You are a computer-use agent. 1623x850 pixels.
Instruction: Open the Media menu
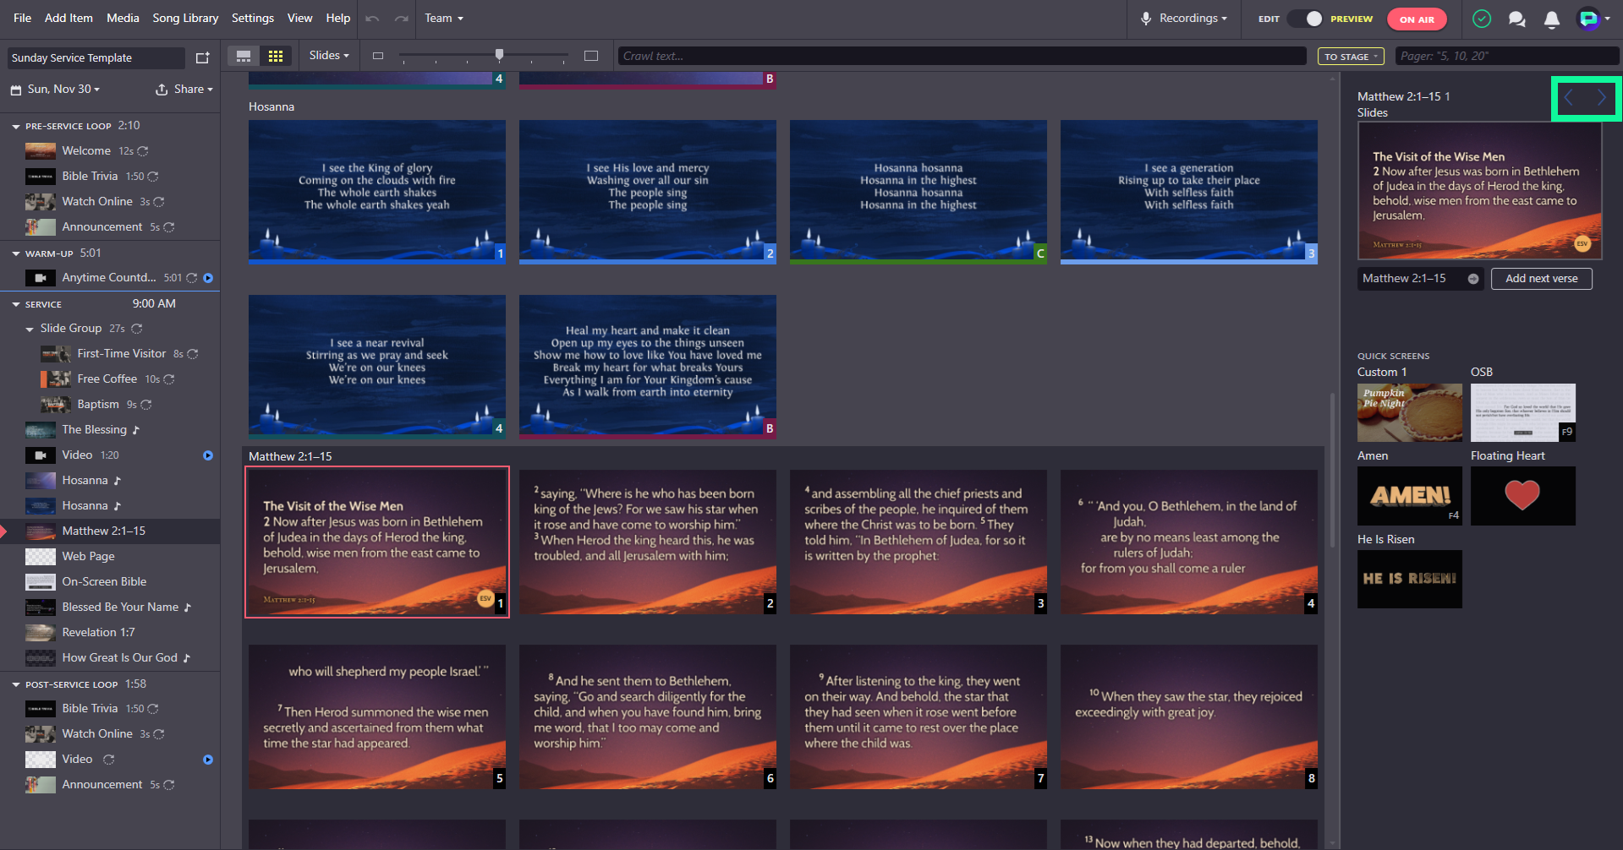(x=123, y=18)
